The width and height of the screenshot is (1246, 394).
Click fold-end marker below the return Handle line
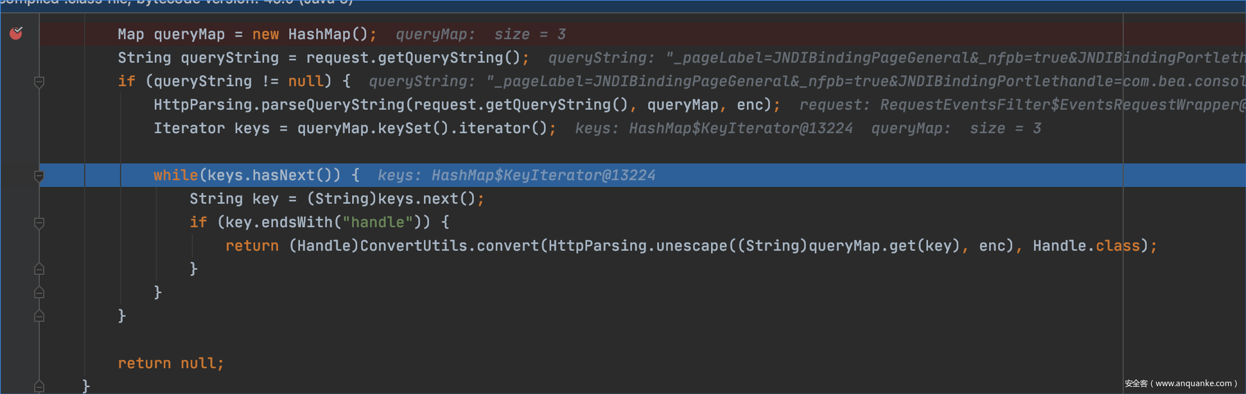click(x=39, y=269)
